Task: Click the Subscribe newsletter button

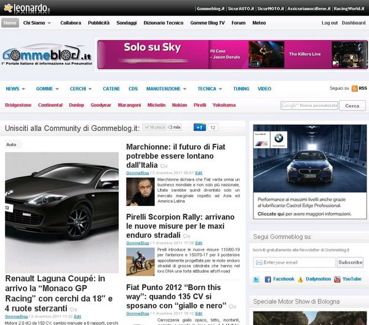Action: pyautogui.click(x=350, y=262)
